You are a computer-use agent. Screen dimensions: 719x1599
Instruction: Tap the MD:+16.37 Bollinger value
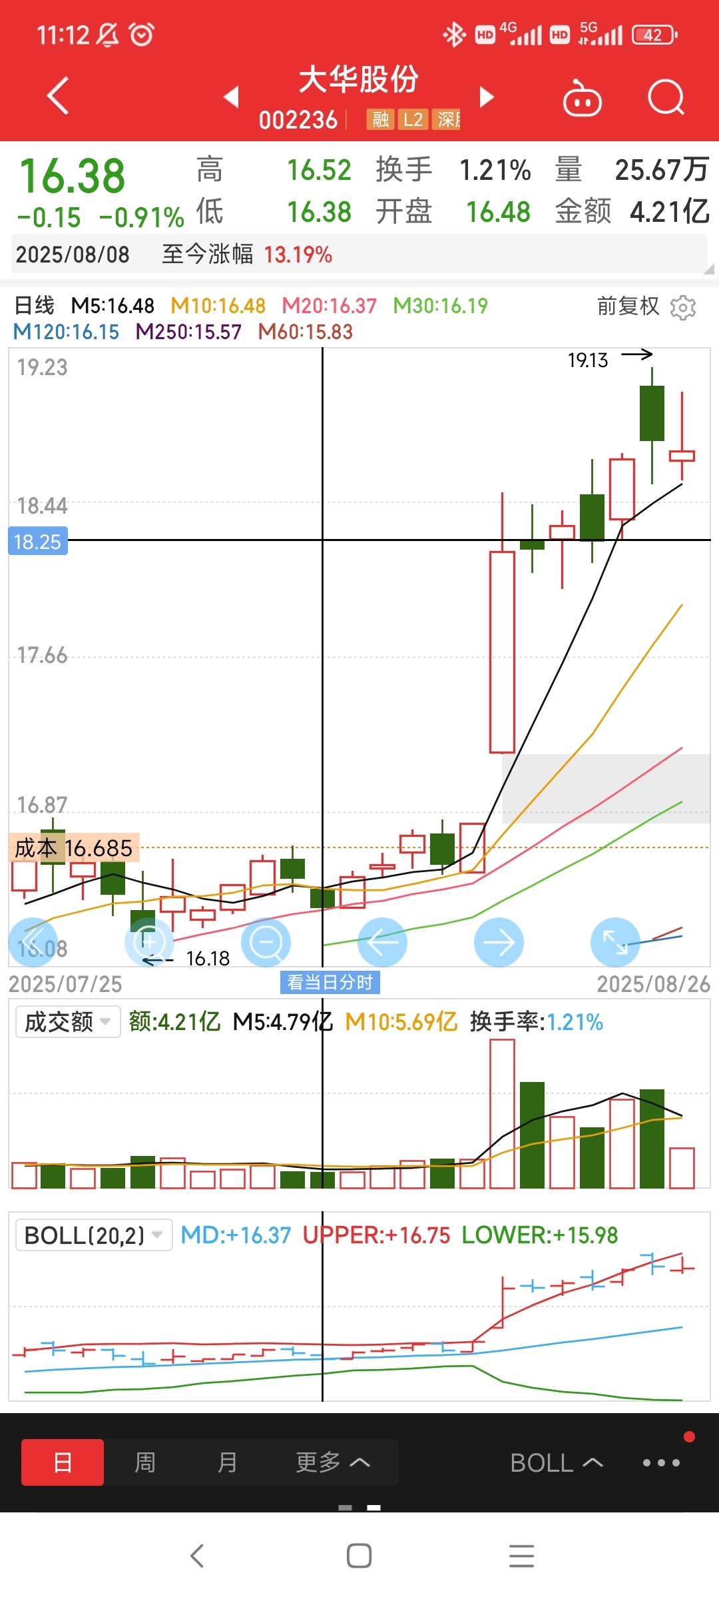click(236, 1235)
